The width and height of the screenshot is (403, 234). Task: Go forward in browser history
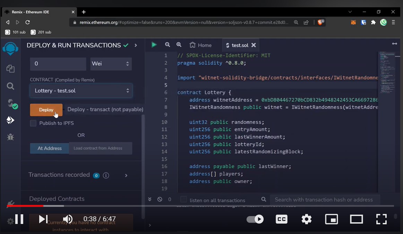pyautogui.click(x=17, y=22)
